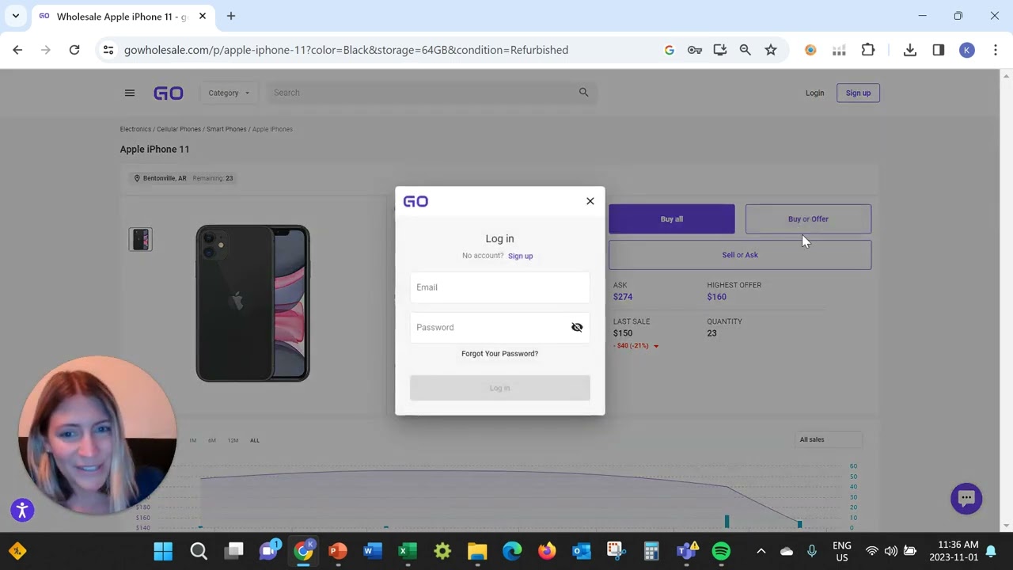Image resolution: width=1013 pixels, height=570 pixels.
Task: Toggle password visibility eye icon
Action: tap(577, 327)
